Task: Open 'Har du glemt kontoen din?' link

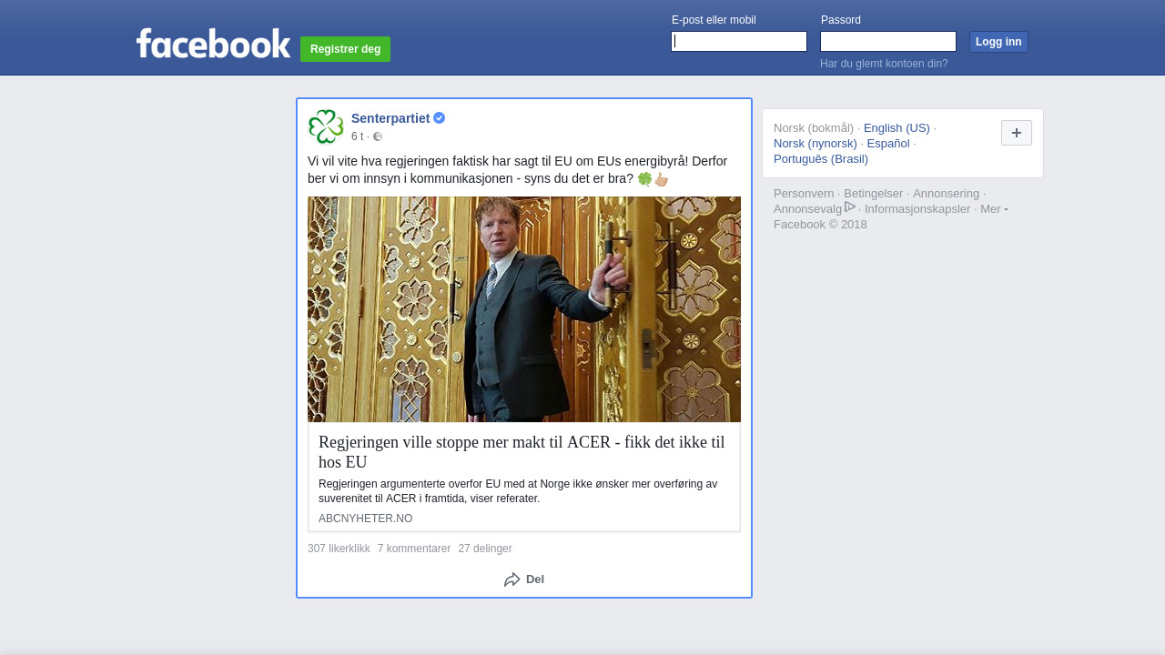Action: click(x=884, y=64)
